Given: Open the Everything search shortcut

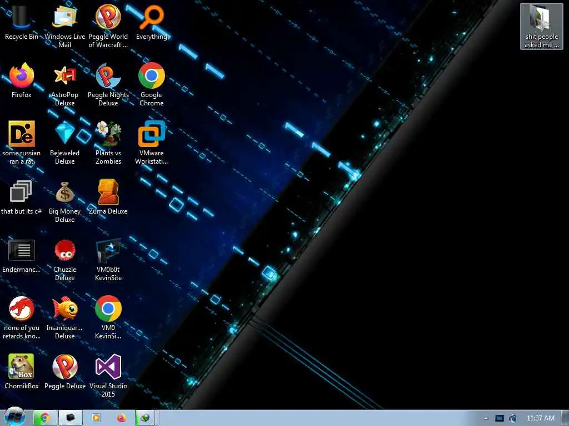Looking at the screenshot, I should (152, 22).
